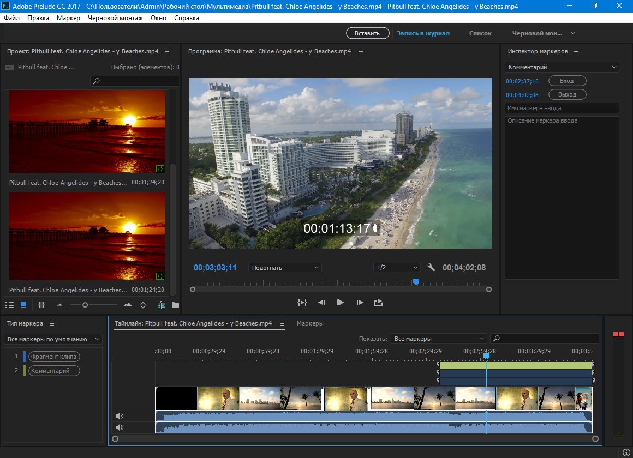Viewport: 633px width, 458px height.
Task: Click the Вход in-point button
Action: point(567,81)
